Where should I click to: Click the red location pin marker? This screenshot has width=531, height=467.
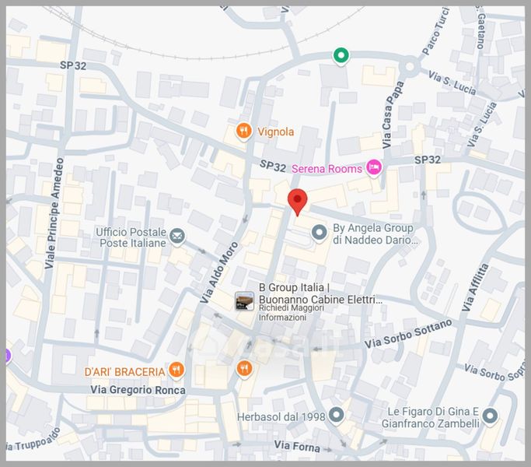[x=297, y=201]
